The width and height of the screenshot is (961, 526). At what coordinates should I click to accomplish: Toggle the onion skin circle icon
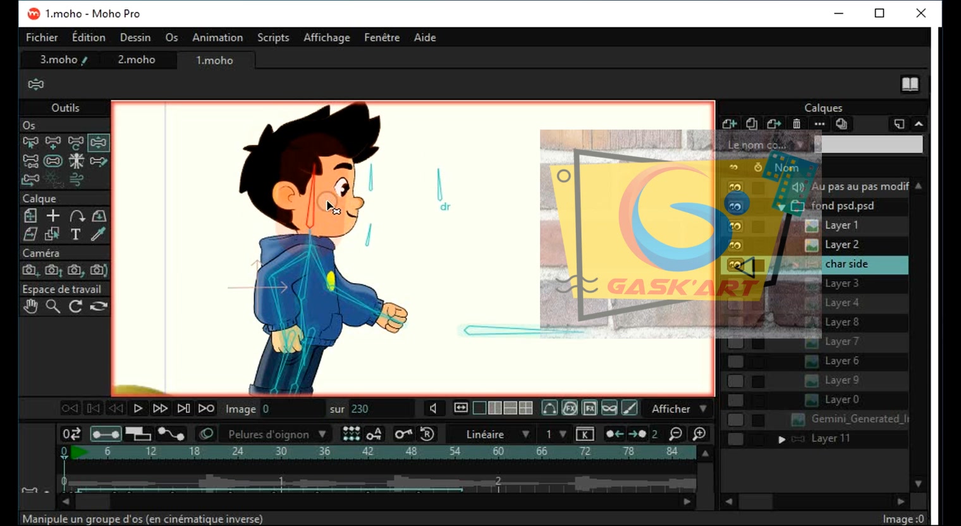[x=205, y=434]
